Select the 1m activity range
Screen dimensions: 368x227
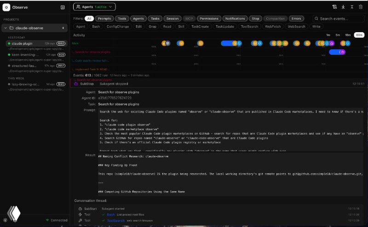pos(328,35)
